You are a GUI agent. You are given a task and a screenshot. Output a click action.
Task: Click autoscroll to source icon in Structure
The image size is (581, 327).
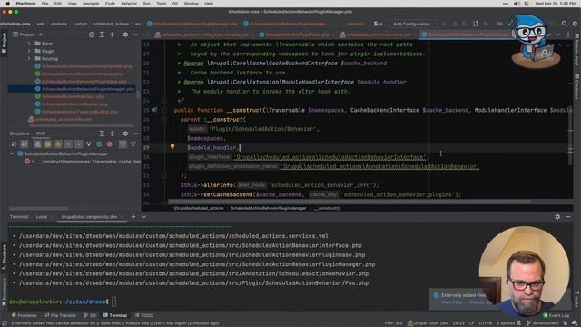pyautogui.click(x=123, y=144)
